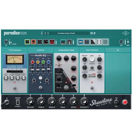Image resolution: width=132 pixels, height=132 pixels.
Task: Open the settings gear icon
Action: 92,33
